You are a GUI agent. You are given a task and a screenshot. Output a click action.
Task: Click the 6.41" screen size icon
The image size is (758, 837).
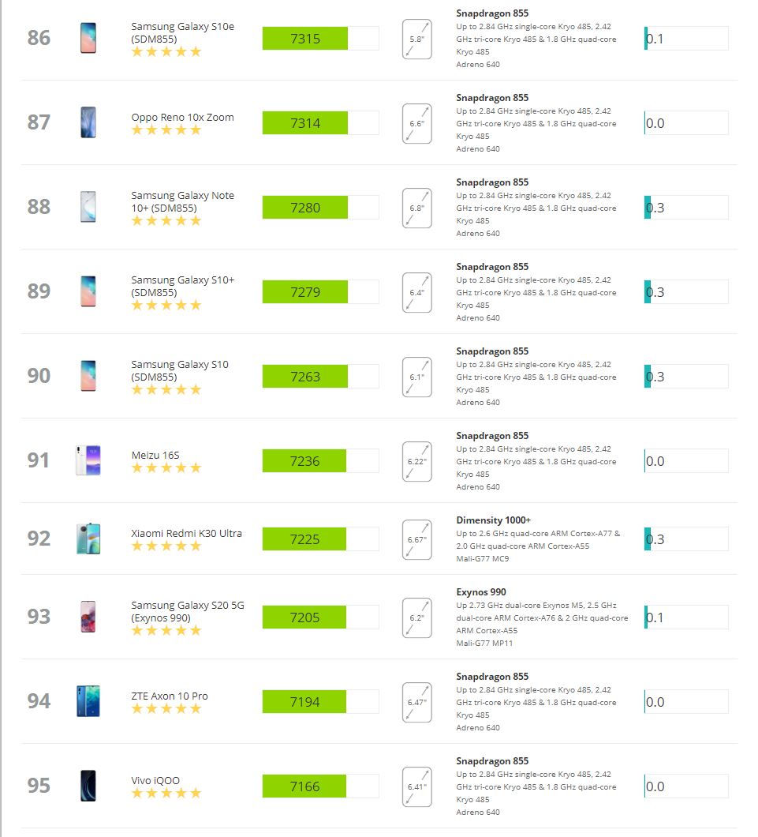tap(416, 786)
